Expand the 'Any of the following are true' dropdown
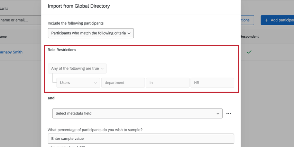294x147 pixels. click(x=77, y=68)
